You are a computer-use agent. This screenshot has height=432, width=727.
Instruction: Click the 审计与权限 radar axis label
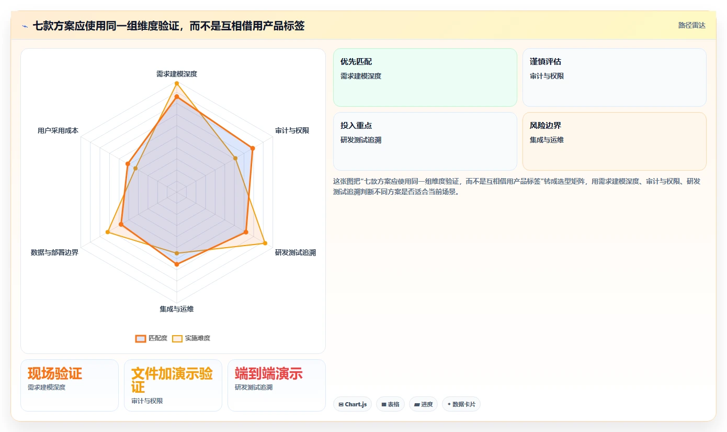(292, 130)
